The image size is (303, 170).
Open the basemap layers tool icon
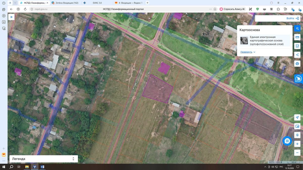[x=297, y=28]
